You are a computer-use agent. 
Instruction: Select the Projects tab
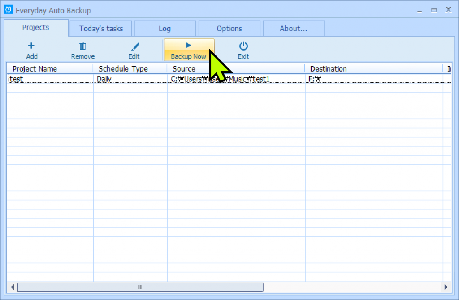[x=36, y=27]
